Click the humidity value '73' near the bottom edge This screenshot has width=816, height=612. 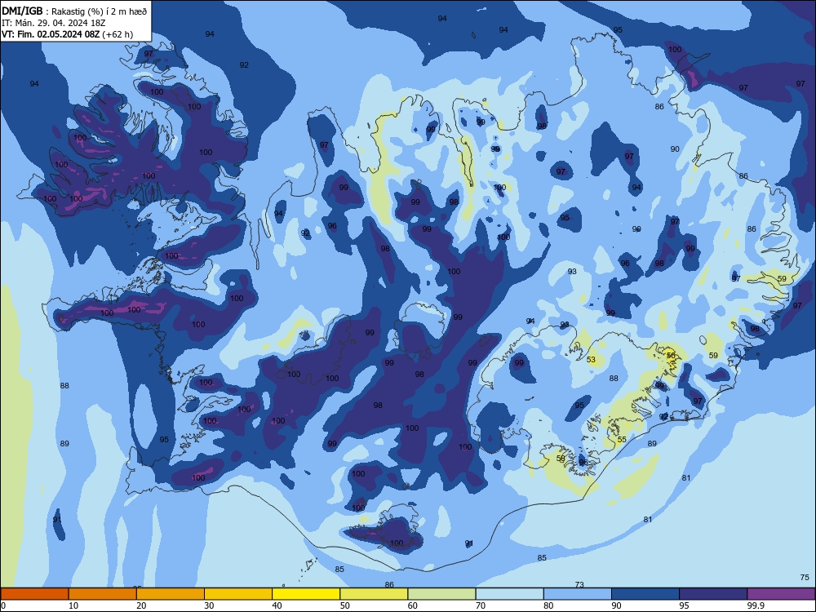tap(579, 585)
